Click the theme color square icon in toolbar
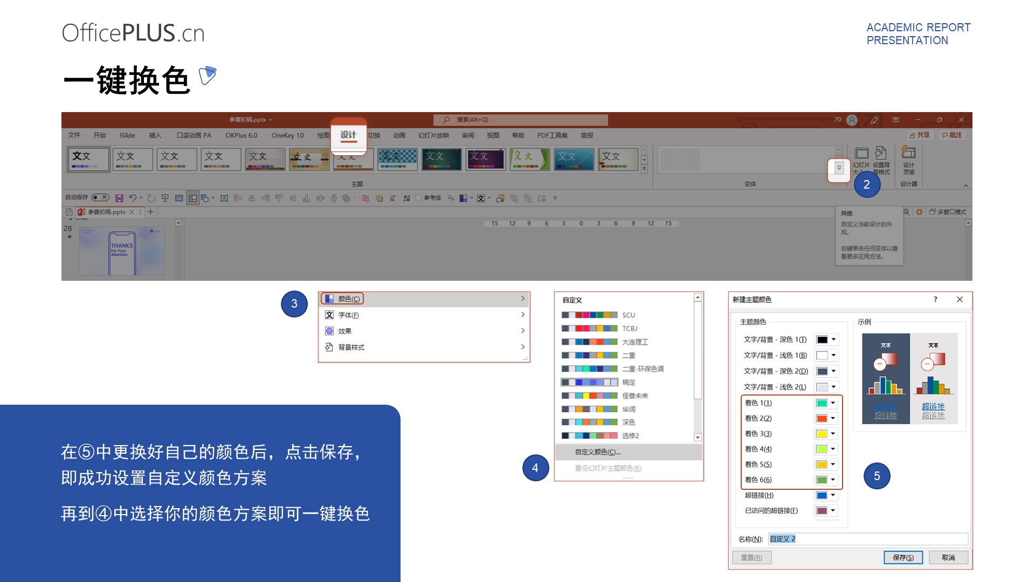Screen dimensions: 1035x582 (463, 198)
